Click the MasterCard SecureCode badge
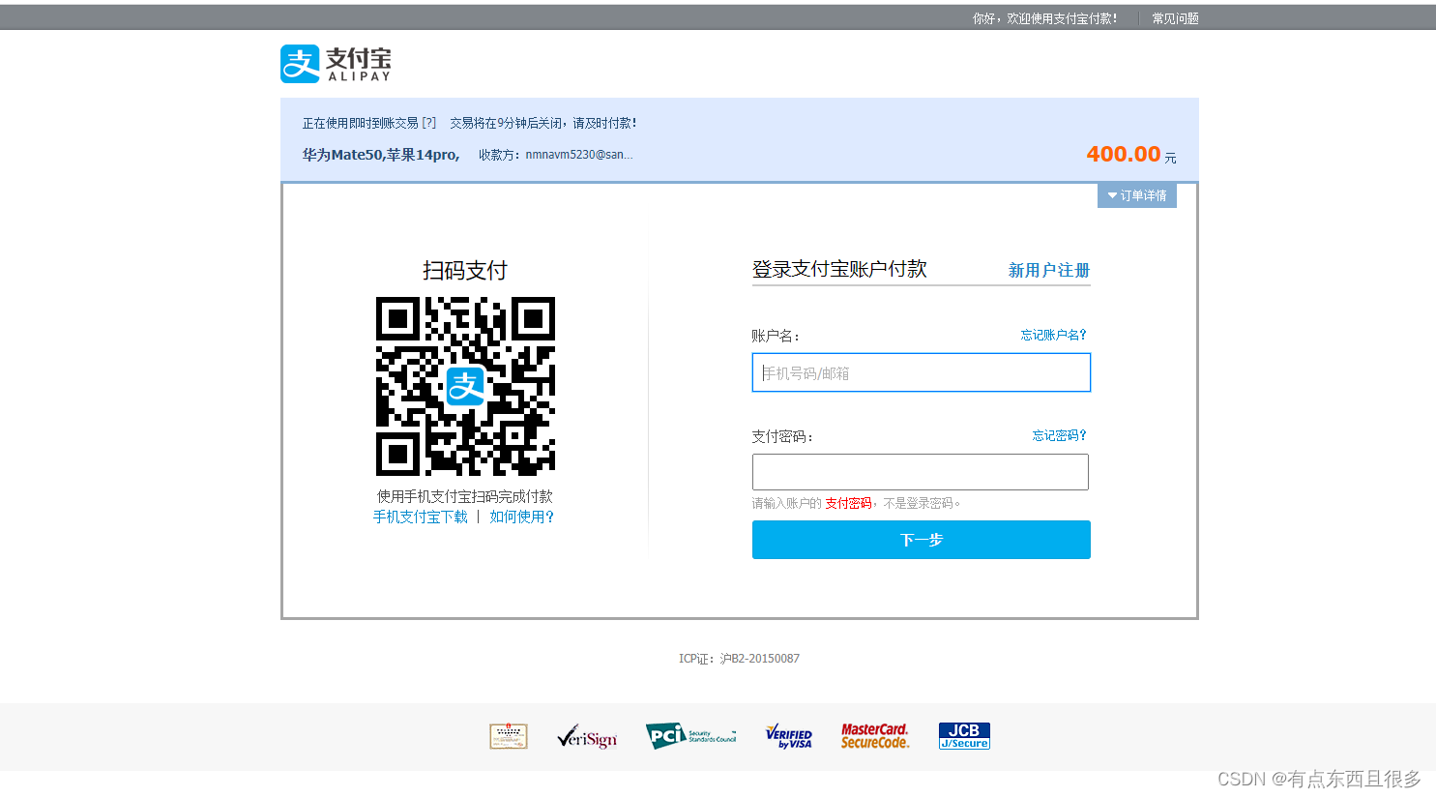The image size is (1436, 798). (x=875, y=736)
